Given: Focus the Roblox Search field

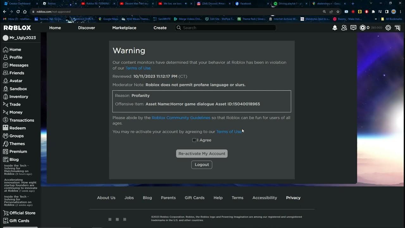Looking at the screenshot, I should [x=225, y=28].
